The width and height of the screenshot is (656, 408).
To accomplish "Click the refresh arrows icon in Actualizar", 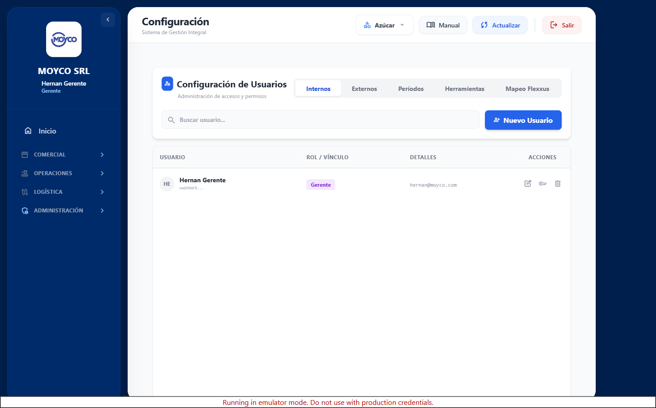I will tap(484, 25).
